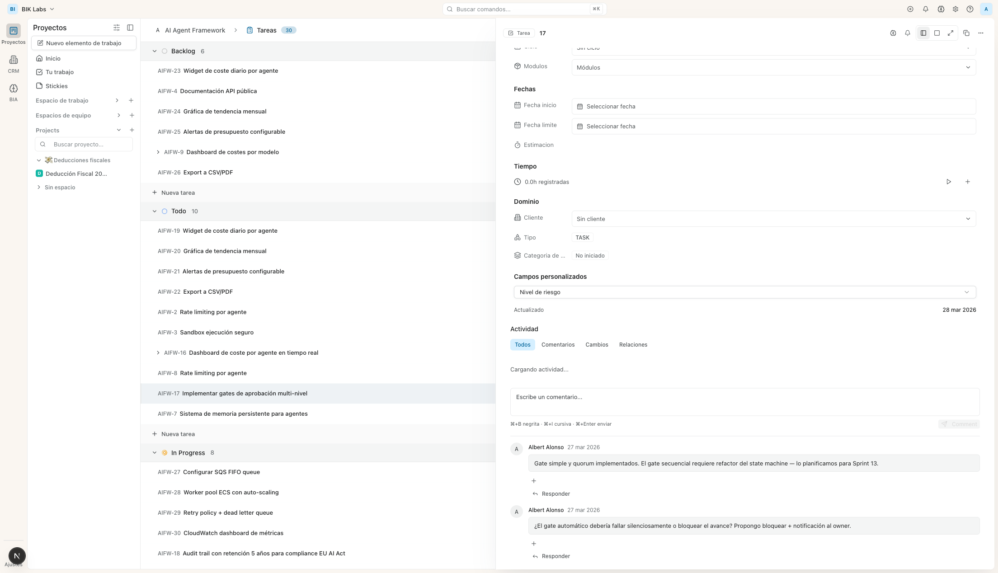
Task: Switch to the centered modal layout
Action: coord(937,33)
